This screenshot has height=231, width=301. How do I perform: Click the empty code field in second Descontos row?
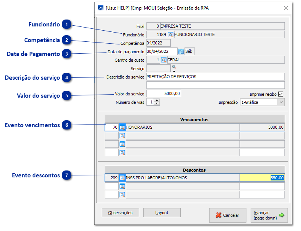click(112, 186)
